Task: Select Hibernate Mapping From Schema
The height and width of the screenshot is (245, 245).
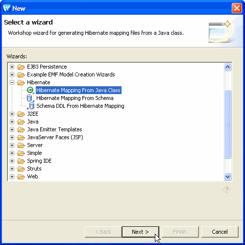Action: click(75, 98)
